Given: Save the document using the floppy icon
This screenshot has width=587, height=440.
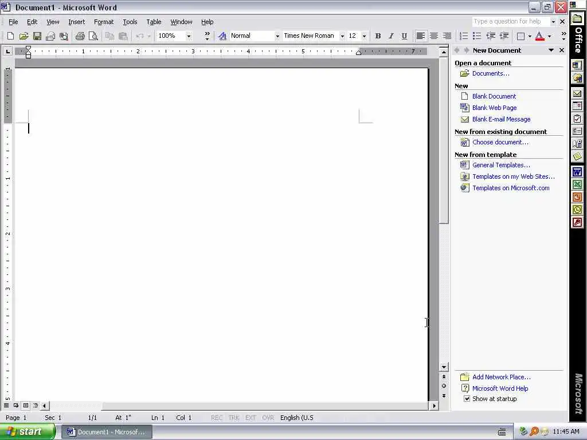Looking at the screenshot, I should (37, 36).
